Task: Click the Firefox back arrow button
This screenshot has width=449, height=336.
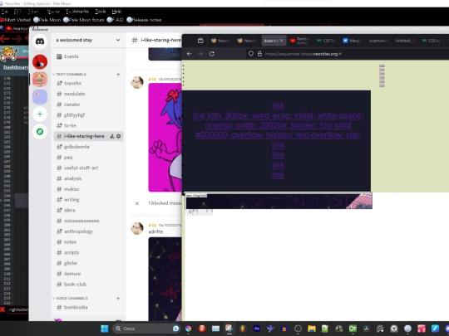Action: pos(189,54)
